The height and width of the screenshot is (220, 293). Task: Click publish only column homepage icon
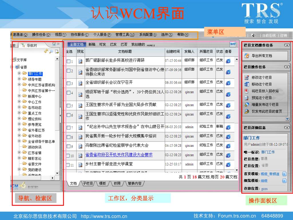click(247, 111)
